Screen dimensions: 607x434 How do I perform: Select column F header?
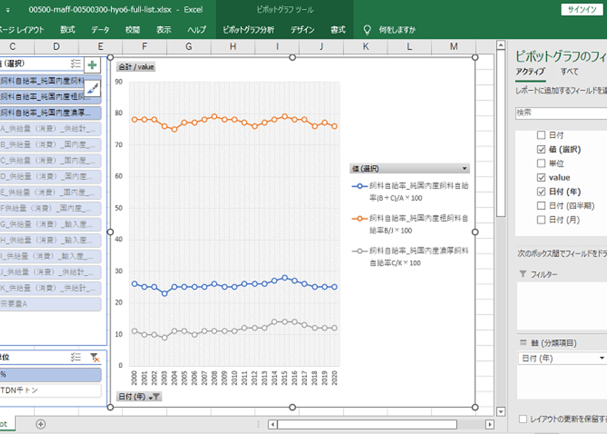pos(145,47)
